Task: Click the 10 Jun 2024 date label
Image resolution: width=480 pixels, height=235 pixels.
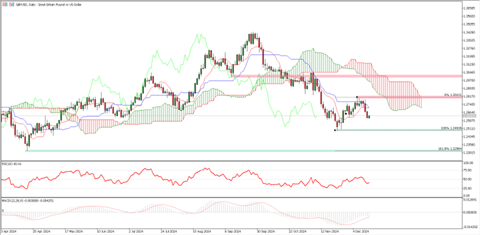Action: pos(105,231)
